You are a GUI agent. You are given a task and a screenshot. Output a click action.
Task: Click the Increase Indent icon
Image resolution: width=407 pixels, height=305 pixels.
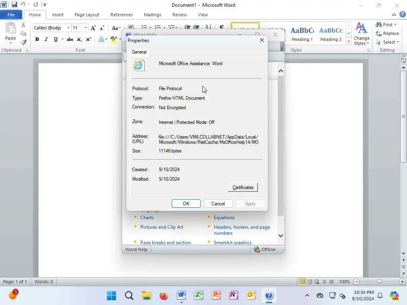pyautogui.click(x=196, y=27)
